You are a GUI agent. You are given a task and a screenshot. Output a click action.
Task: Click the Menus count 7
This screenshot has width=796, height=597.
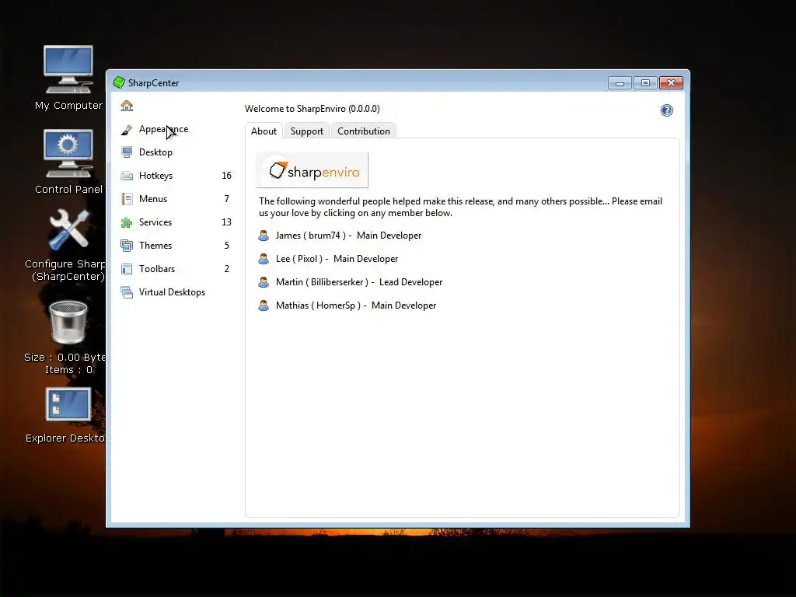[x=226, y=199]
